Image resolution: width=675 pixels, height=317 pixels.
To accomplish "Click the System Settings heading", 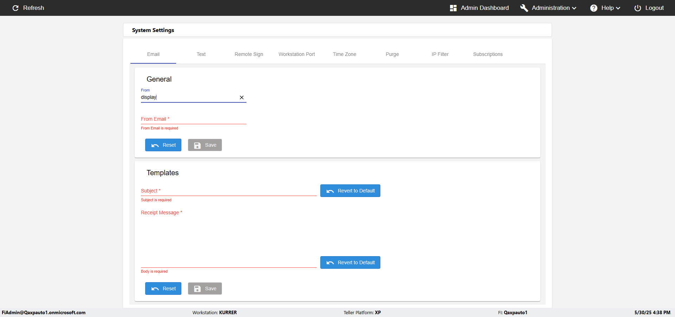I will [x=153, y=30].
